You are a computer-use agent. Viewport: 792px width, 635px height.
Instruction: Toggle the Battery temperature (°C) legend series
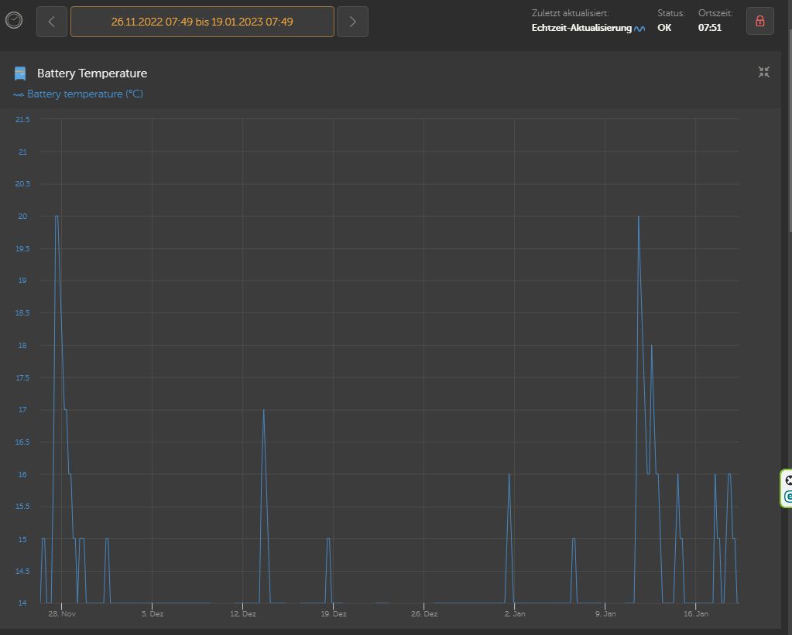point(77,94)
